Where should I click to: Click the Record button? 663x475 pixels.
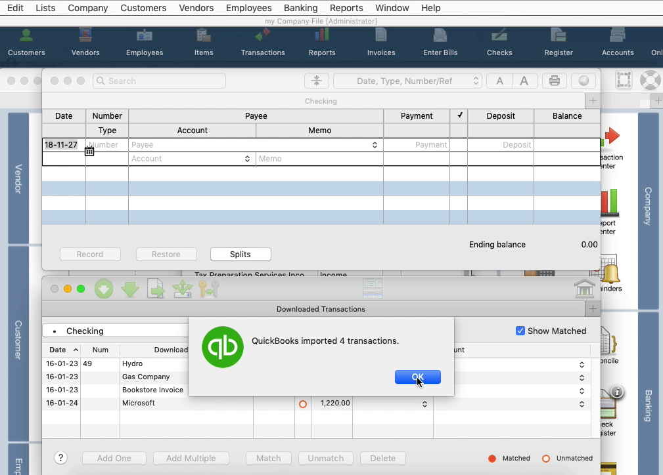[90, 254]
